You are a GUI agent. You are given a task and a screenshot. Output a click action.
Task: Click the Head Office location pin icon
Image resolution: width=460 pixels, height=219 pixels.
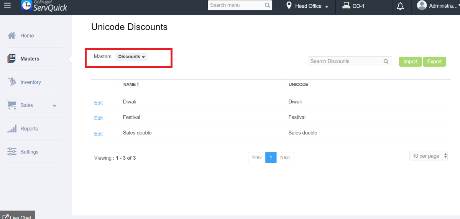289,6
